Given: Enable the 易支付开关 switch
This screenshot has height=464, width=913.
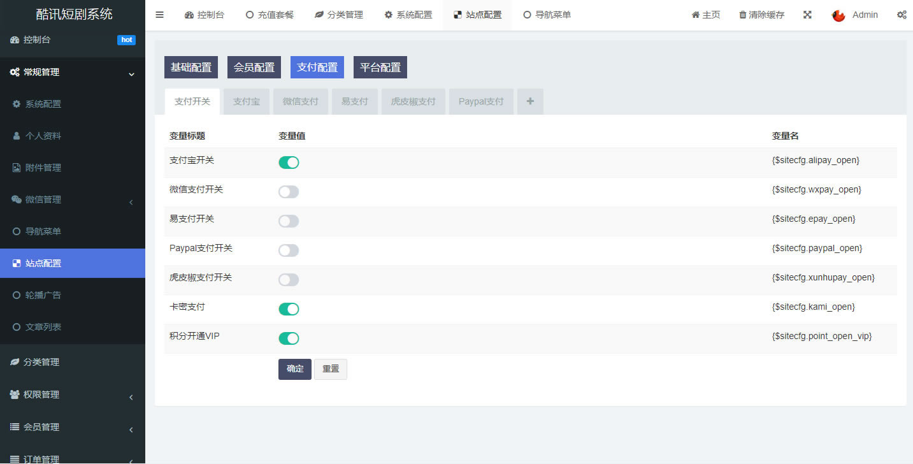Looking at the screenshot, I should pyautogui.click(x=289, y=221).
